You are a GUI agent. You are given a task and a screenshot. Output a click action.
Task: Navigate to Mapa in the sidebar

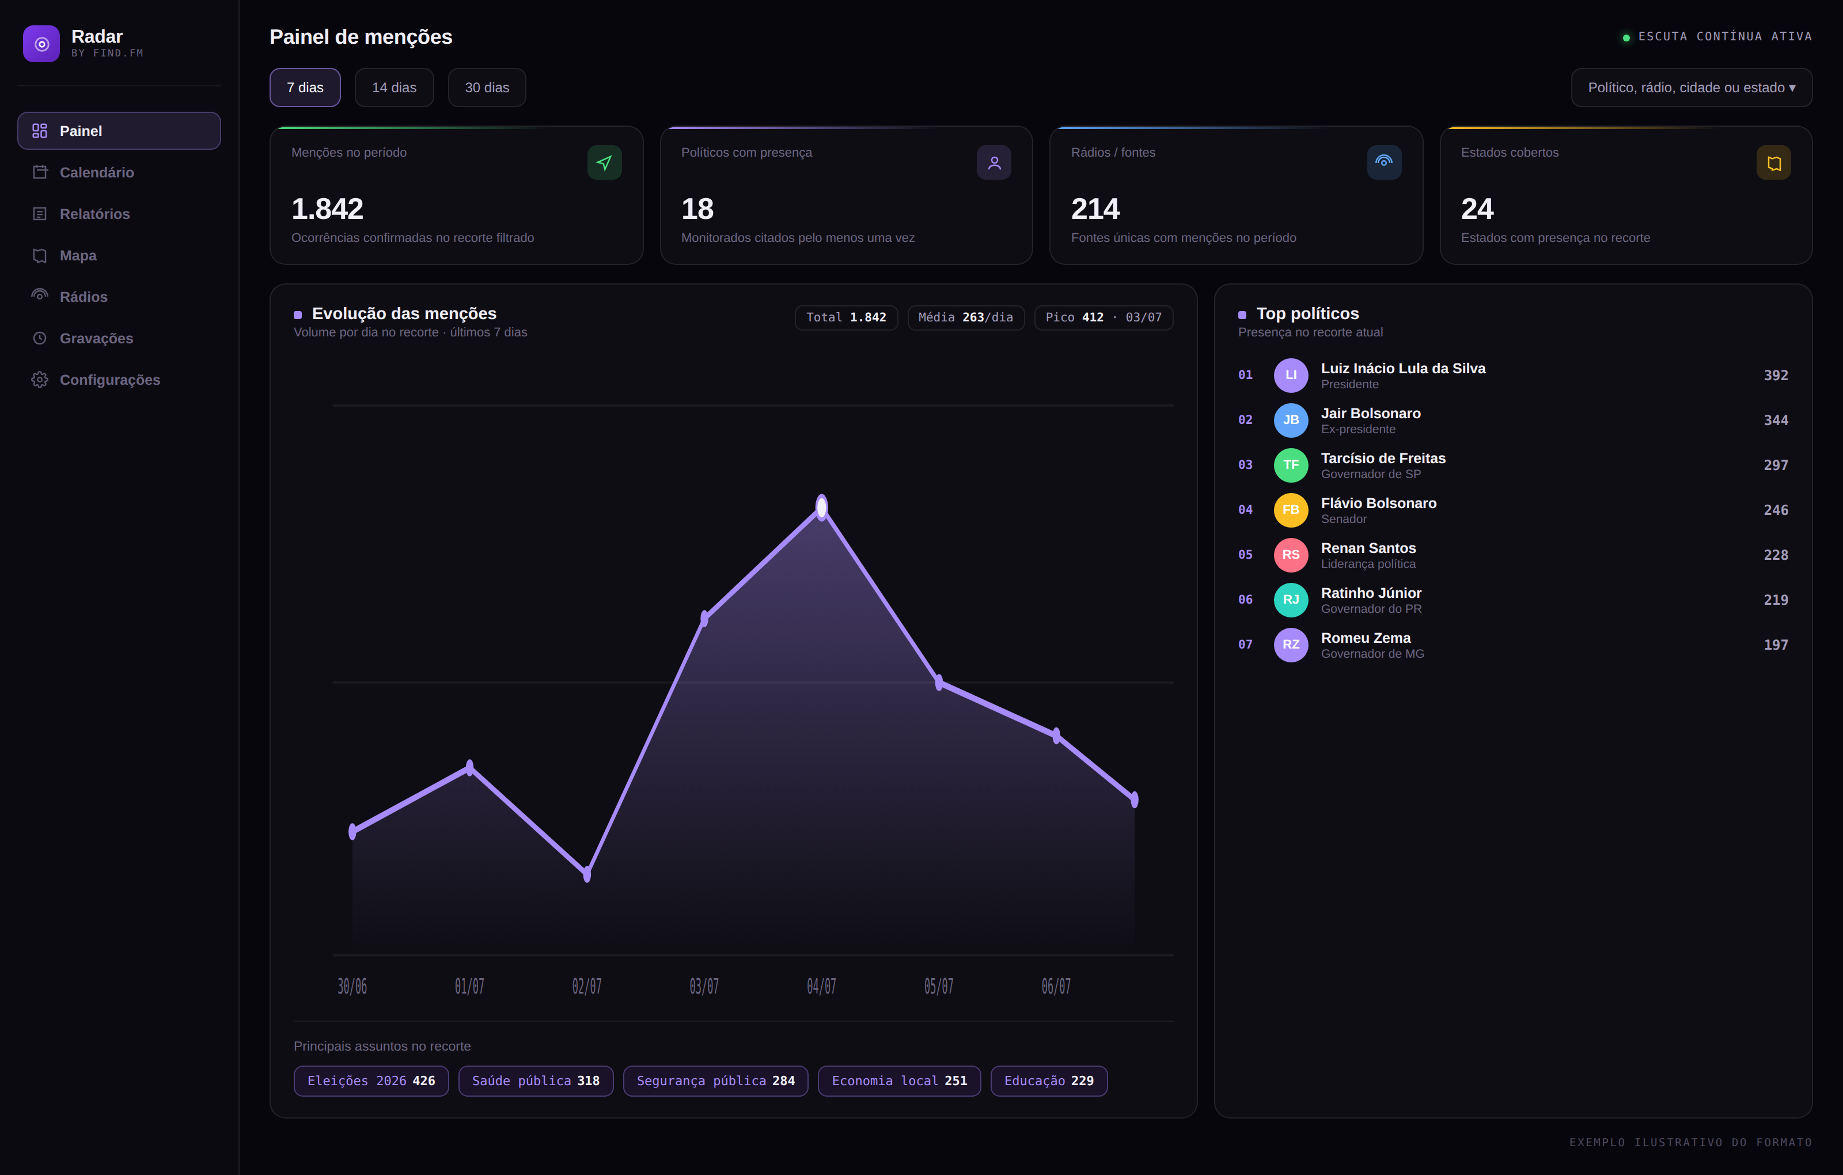(x=119, y=256)
